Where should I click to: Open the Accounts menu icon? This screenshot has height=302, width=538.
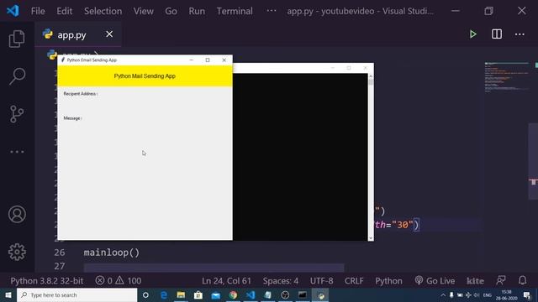[x=17, y=215]
